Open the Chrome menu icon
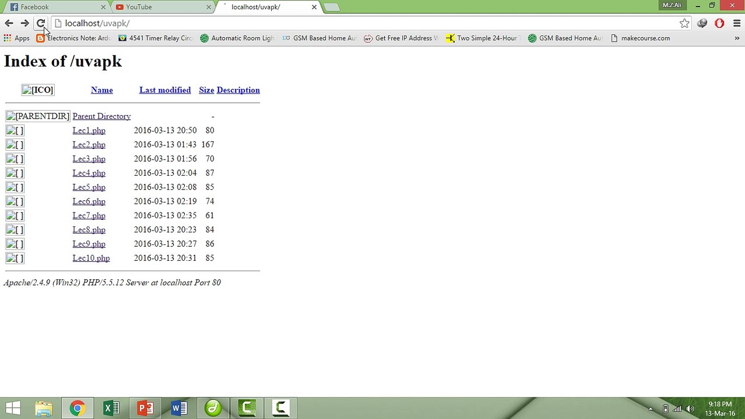 pos(737,23)
